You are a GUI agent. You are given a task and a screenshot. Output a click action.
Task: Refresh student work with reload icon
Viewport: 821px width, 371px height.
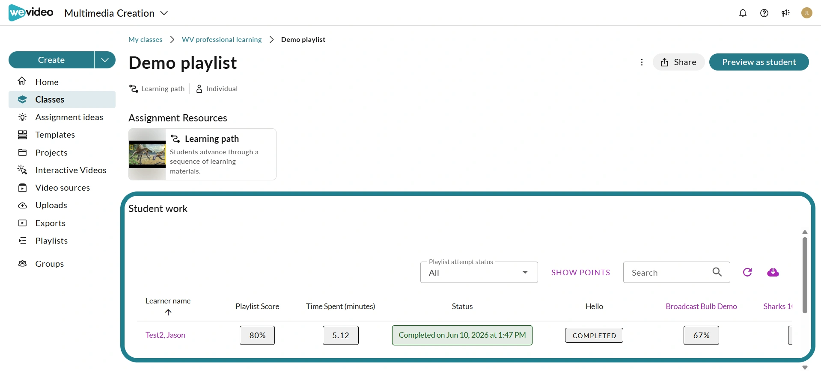tap(747, 272)
